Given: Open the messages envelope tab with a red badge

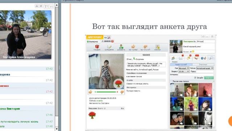Looking at the screenshot, I should [181, 58].
